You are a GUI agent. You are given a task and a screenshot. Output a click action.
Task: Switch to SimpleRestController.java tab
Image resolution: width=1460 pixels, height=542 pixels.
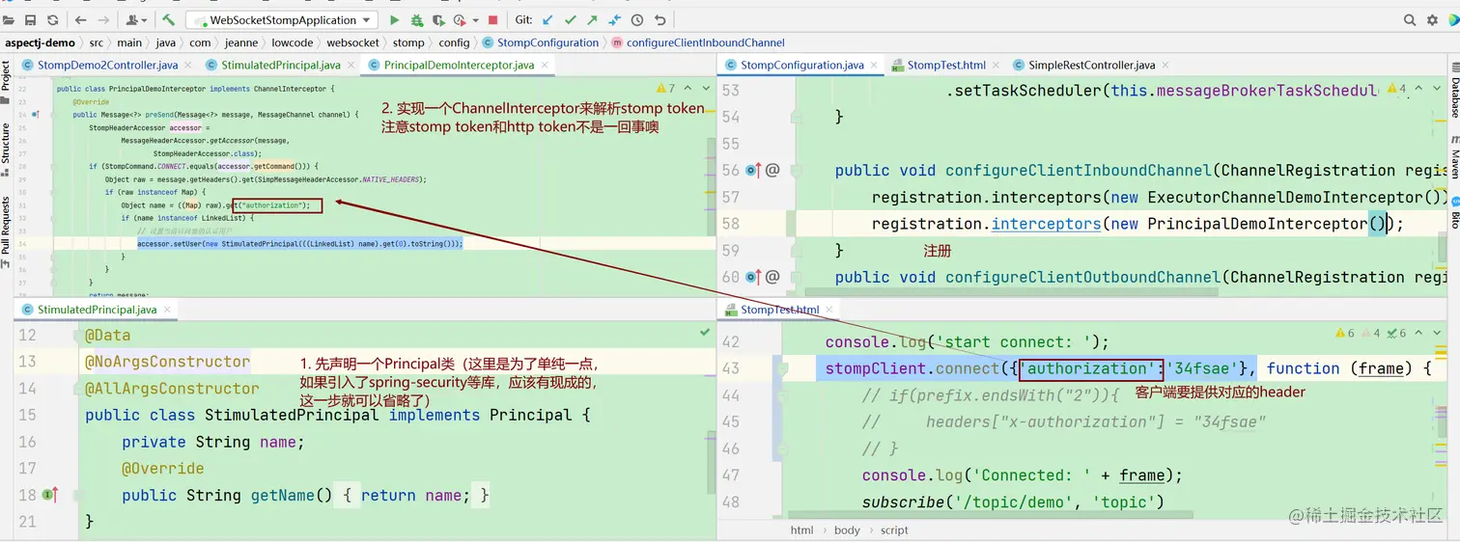[1091, 65]
